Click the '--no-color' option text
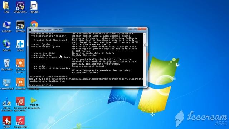 (x=39, y=66)
